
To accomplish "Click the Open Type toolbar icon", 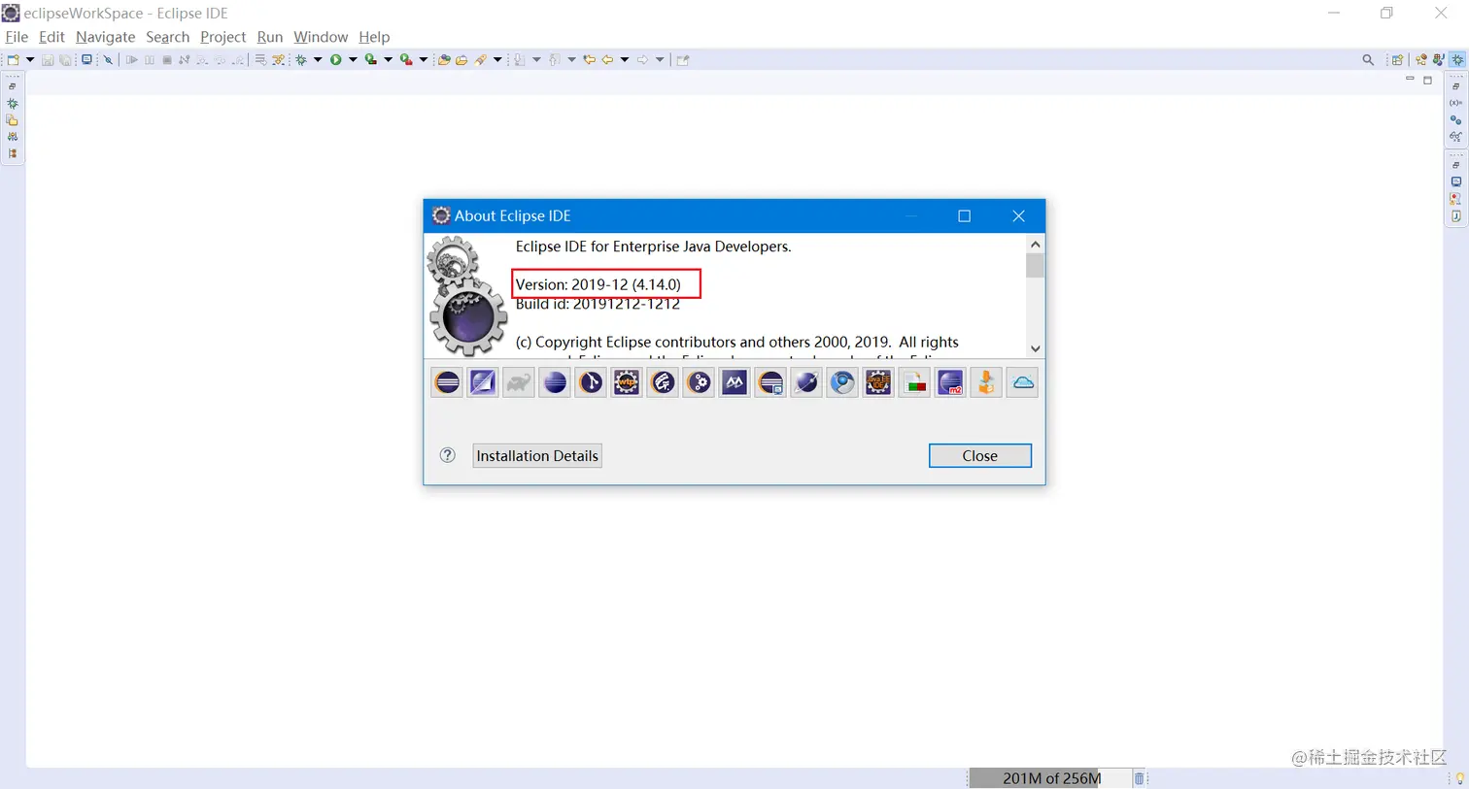I will (444, 59).
